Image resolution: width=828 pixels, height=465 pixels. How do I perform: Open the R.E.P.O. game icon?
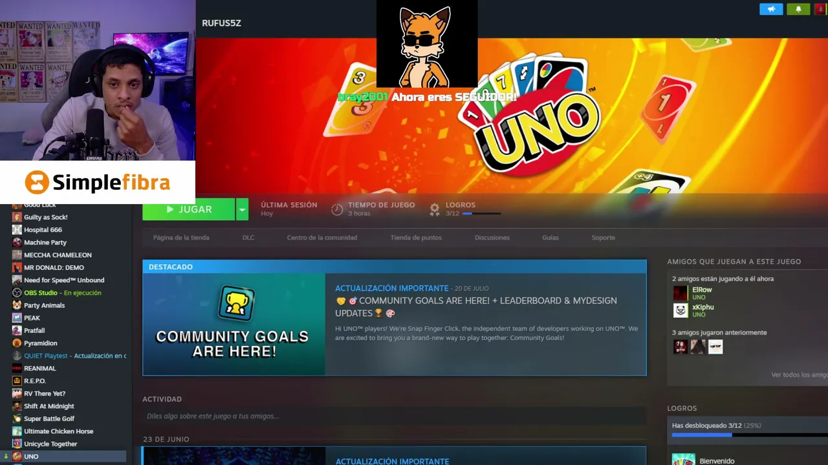click(17, 381)
